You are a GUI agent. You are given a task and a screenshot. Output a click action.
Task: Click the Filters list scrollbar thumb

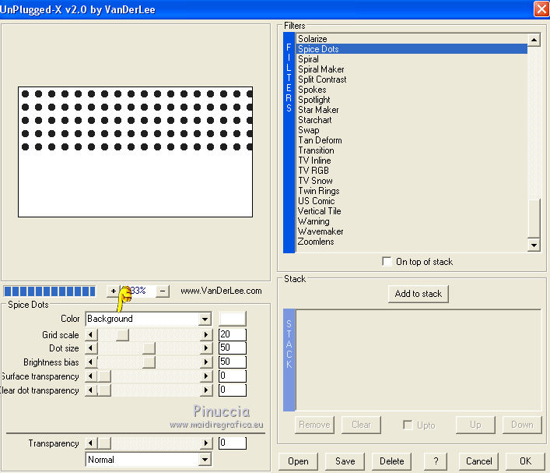pos(534,219)
